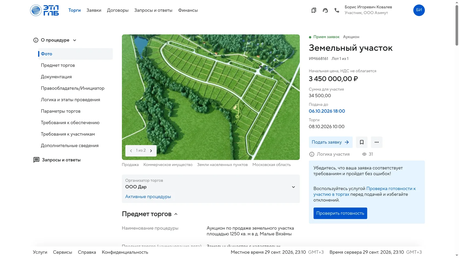Select Фото in the sidebar
The width and height of the screenshot is (459, 258).
[x=75, y=54]
